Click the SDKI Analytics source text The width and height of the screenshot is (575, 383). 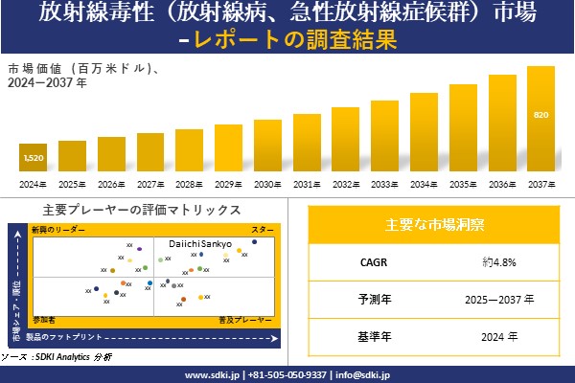57,356
